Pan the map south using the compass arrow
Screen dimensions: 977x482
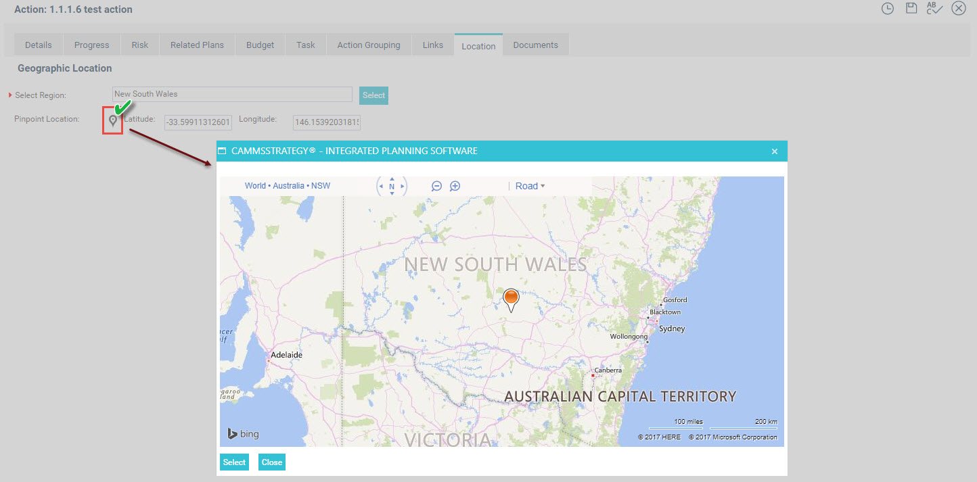(392, 193)
